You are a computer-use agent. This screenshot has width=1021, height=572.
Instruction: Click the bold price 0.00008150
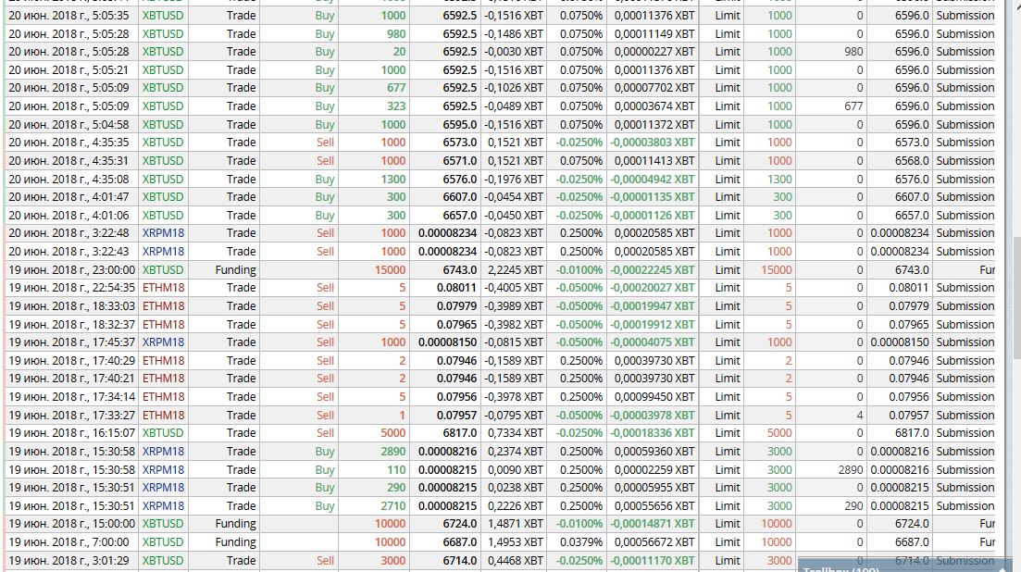pos(447,342)
